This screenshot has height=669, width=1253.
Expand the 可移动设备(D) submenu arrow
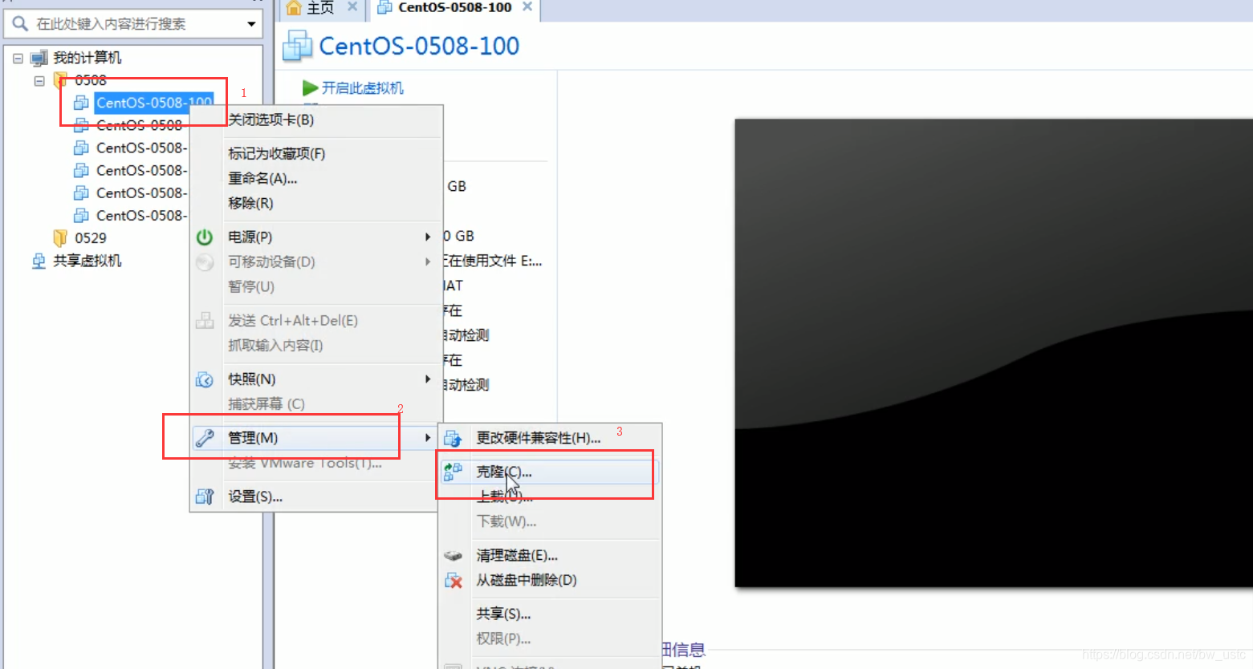click(x=428, y=262)
